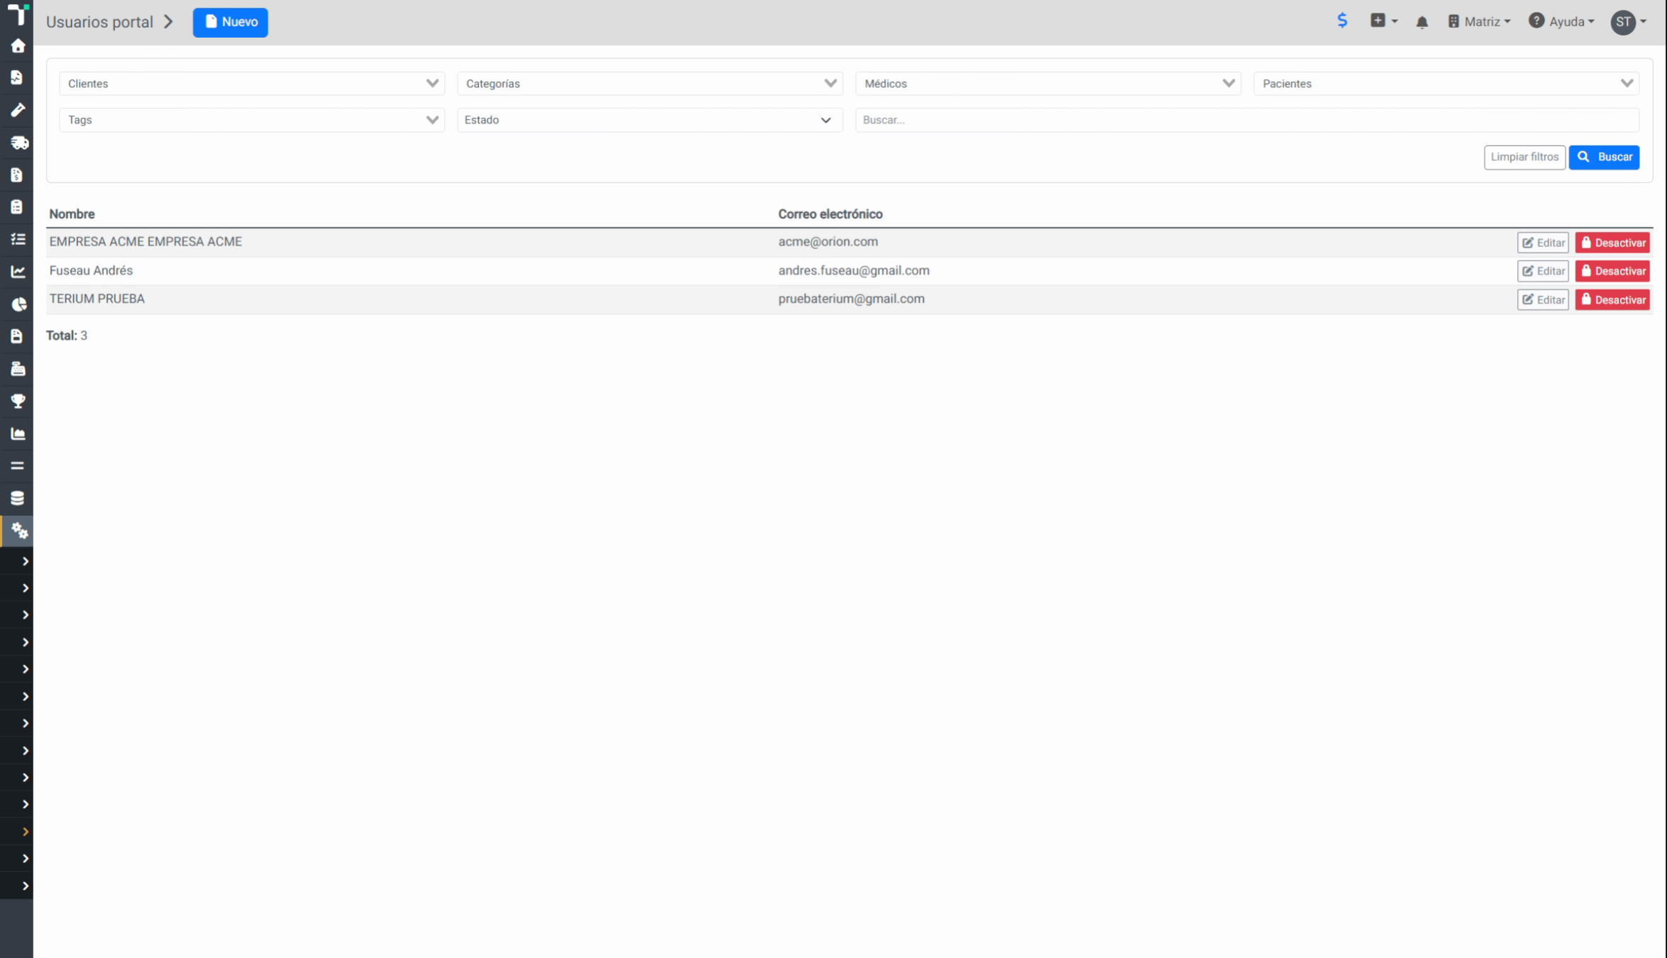
Task: Open the area chart sidebar icon
Action: pos(18,433)
